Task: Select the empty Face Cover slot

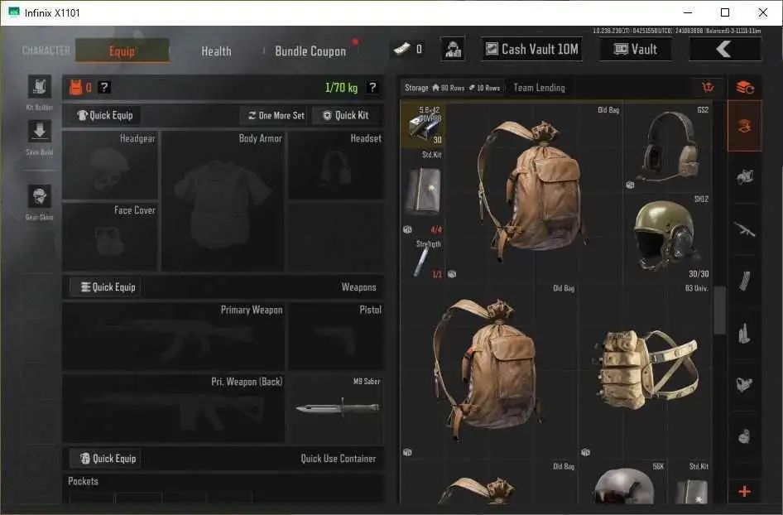Action: (110, 237)
